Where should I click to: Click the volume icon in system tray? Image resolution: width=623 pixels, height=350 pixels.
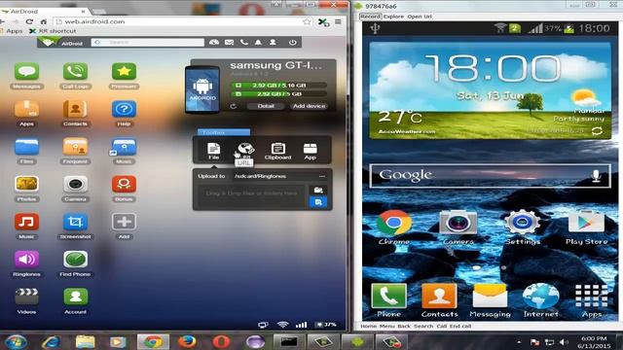point(563,341)
